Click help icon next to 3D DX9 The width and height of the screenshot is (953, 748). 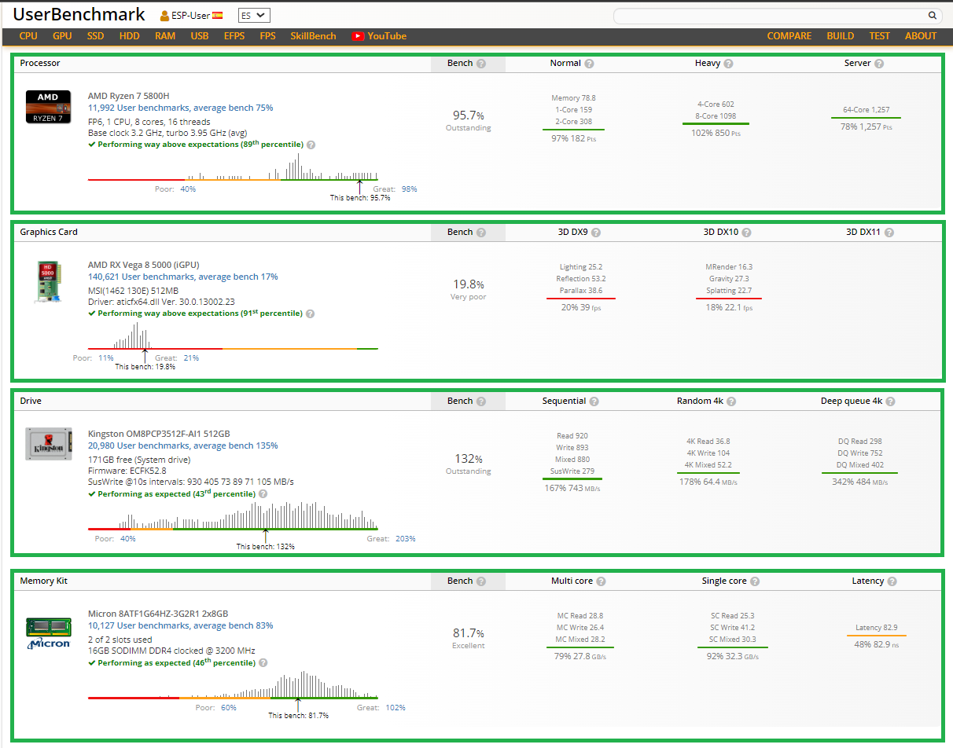pos(596,233)
